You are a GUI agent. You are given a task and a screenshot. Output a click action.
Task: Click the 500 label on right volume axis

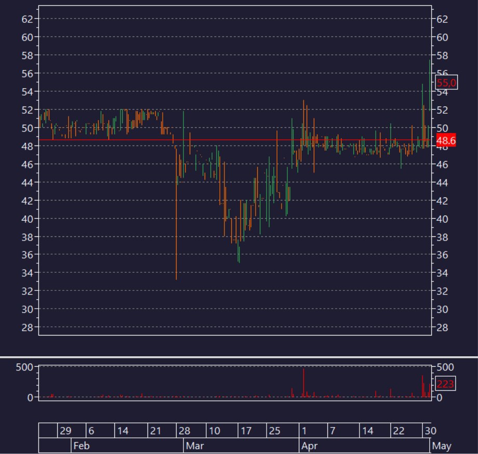pyautogui.click(x=445, y=367)
